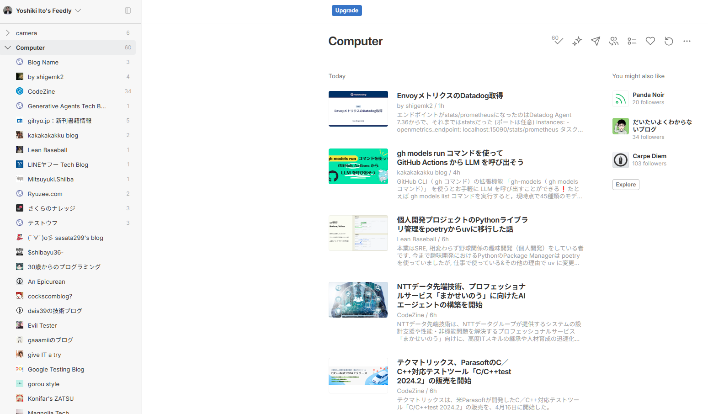Click the Explore button
This screenshot has height=414, width=708.
click(626, 185)
